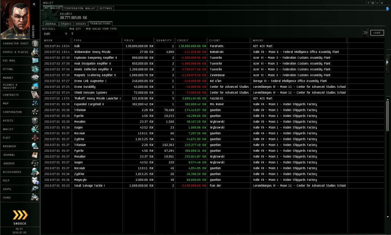Click the Undock button
The height and width of the screenshot is (235, 391).
coord(20,217)
